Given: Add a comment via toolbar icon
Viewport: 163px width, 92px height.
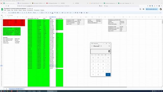Looking at the screenshot, I should click(x=75, y=13).
